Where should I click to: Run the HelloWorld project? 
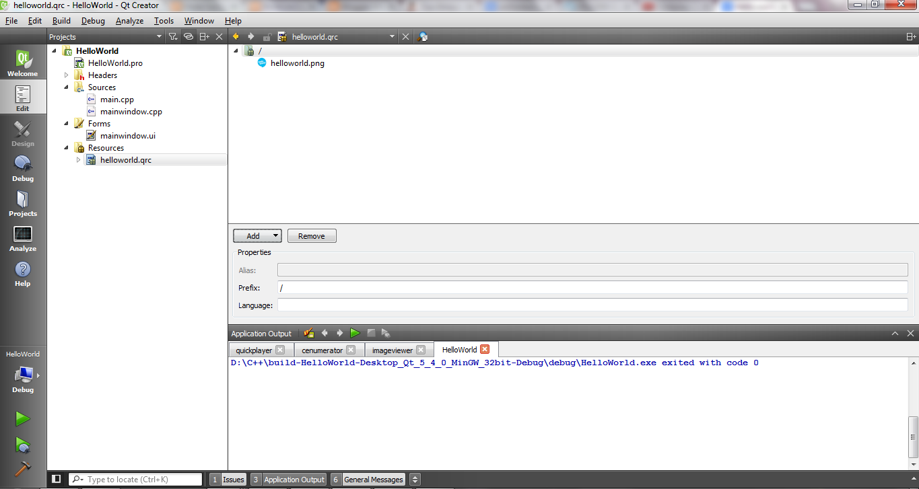(x=22, y=418)
